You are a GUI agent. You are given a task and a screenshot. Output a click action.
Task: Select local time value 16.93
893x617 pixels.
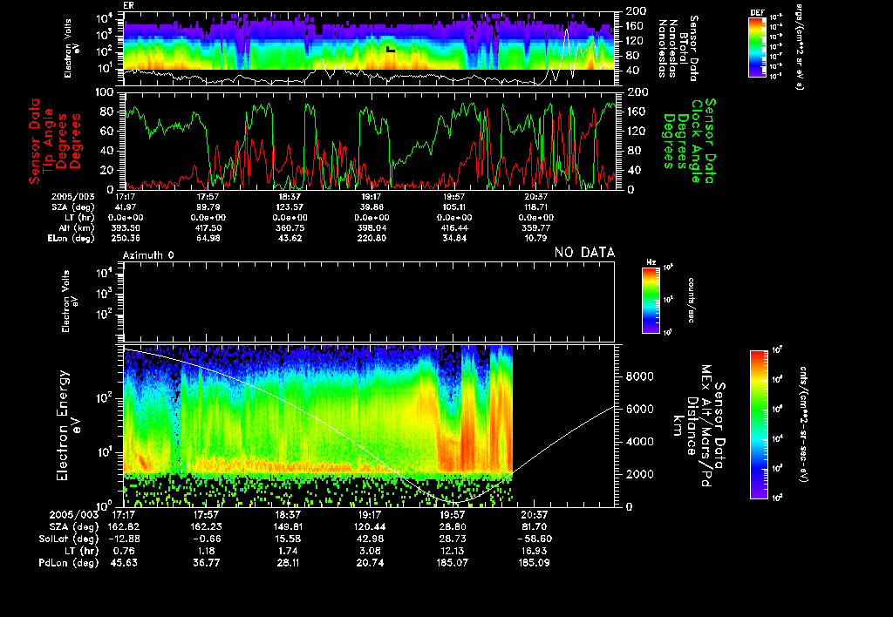(x=534, y=551)
